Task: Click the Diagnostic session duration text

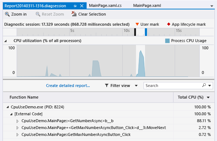Action: pos(67,24)
